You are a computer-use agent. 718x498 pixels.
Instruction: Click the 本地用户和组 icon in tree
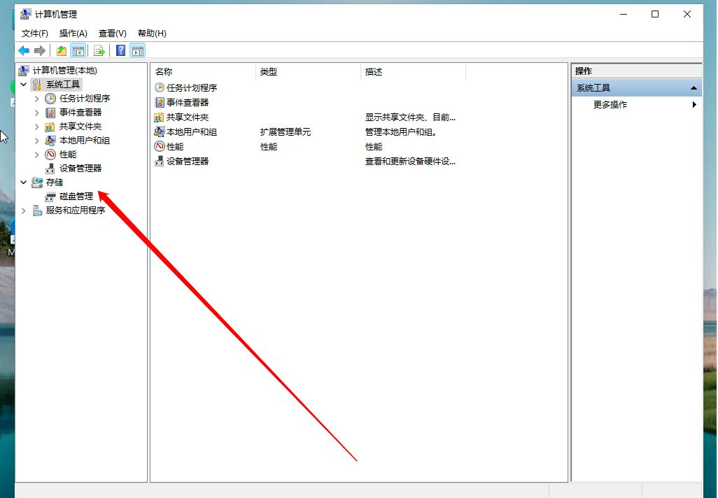50,141
